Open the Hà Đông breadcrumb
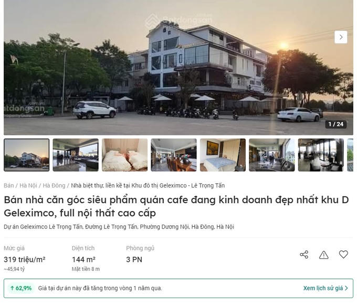The height and width of the screenshot is (305, 357). pos(54,185)
